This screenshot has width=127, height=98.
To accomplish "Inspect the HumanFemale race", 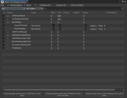I will coord(94,26).
